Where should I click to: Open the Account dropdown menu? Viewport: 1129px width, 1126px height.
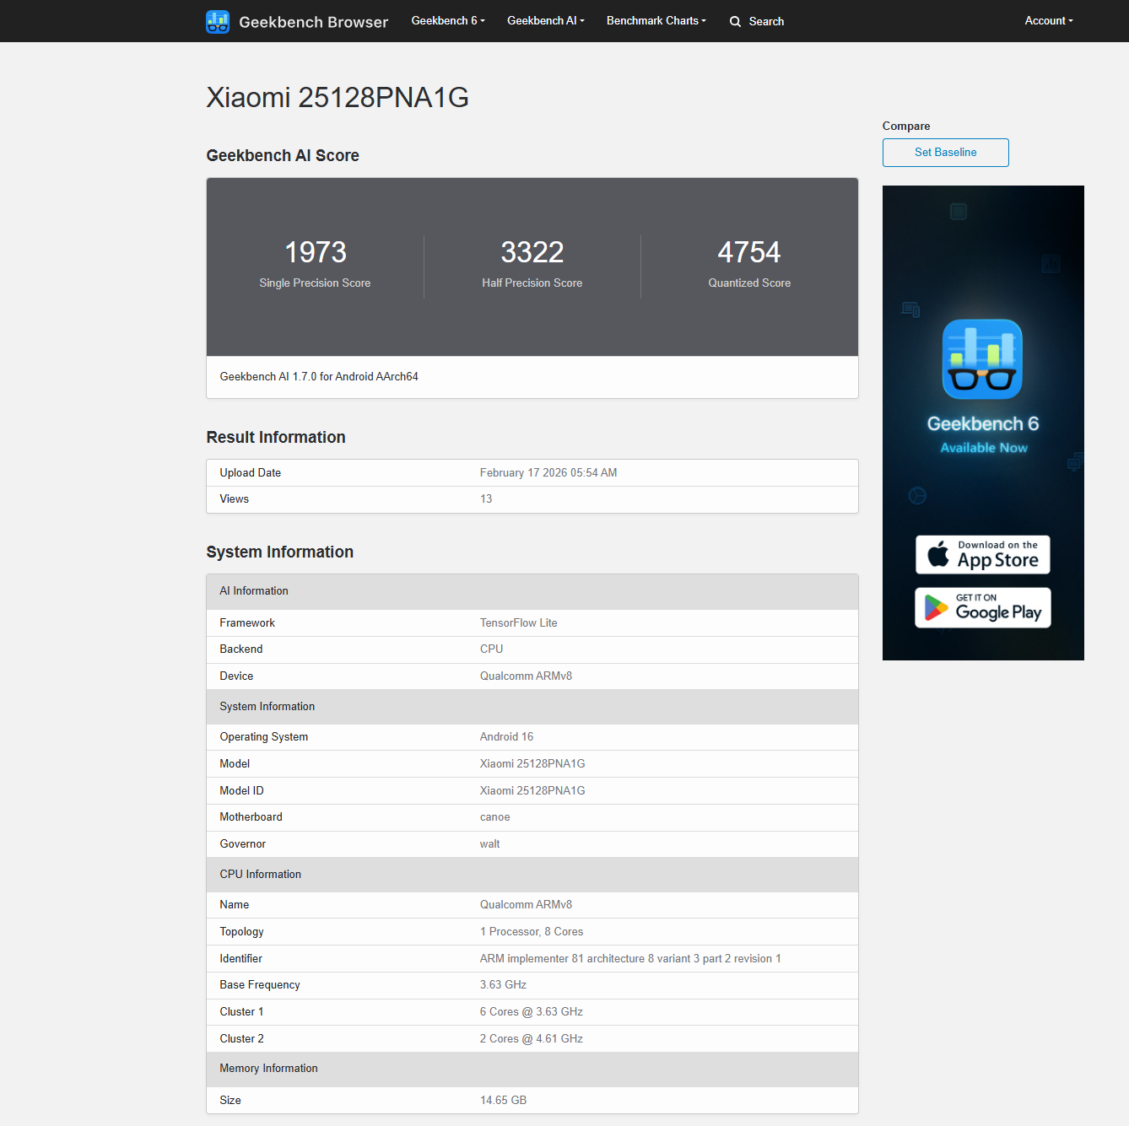1048,20
